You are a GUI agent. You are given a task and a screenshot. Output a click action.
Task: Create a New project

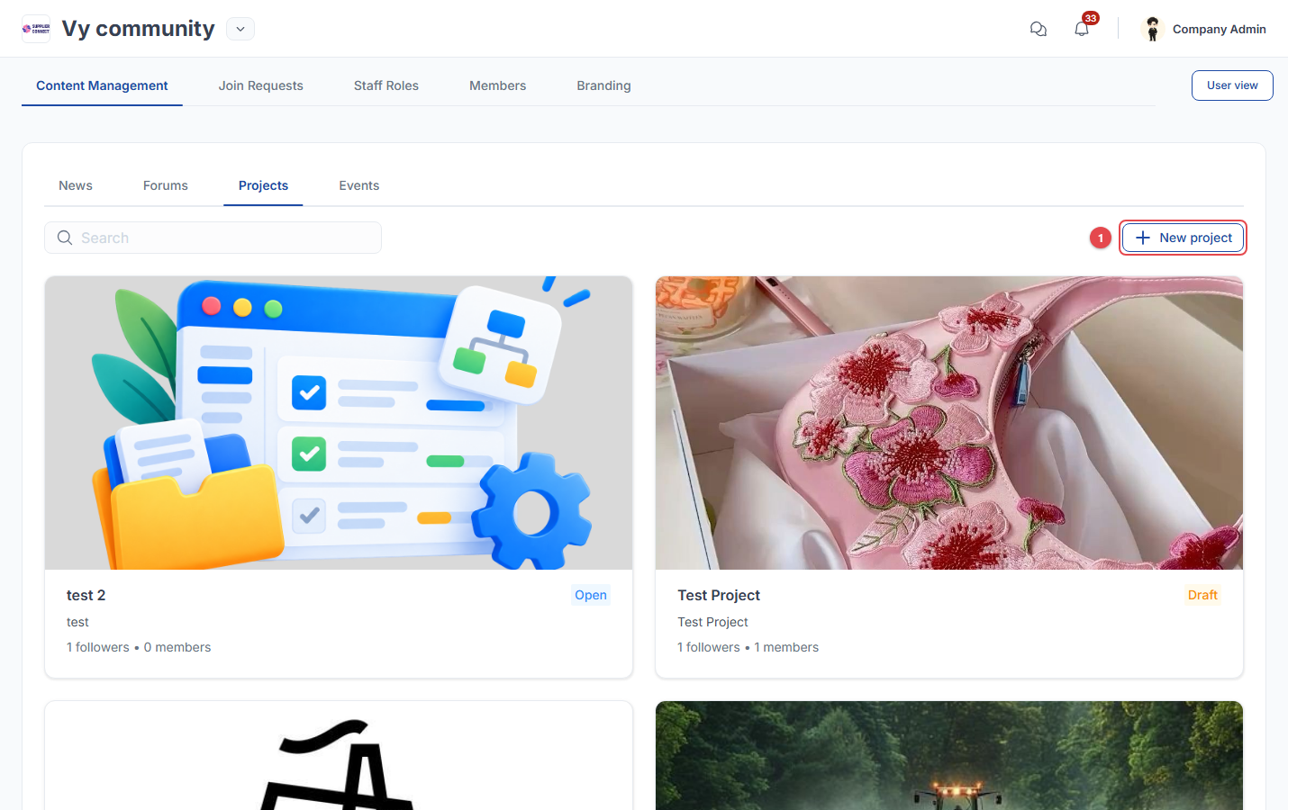coord(1184,238)
